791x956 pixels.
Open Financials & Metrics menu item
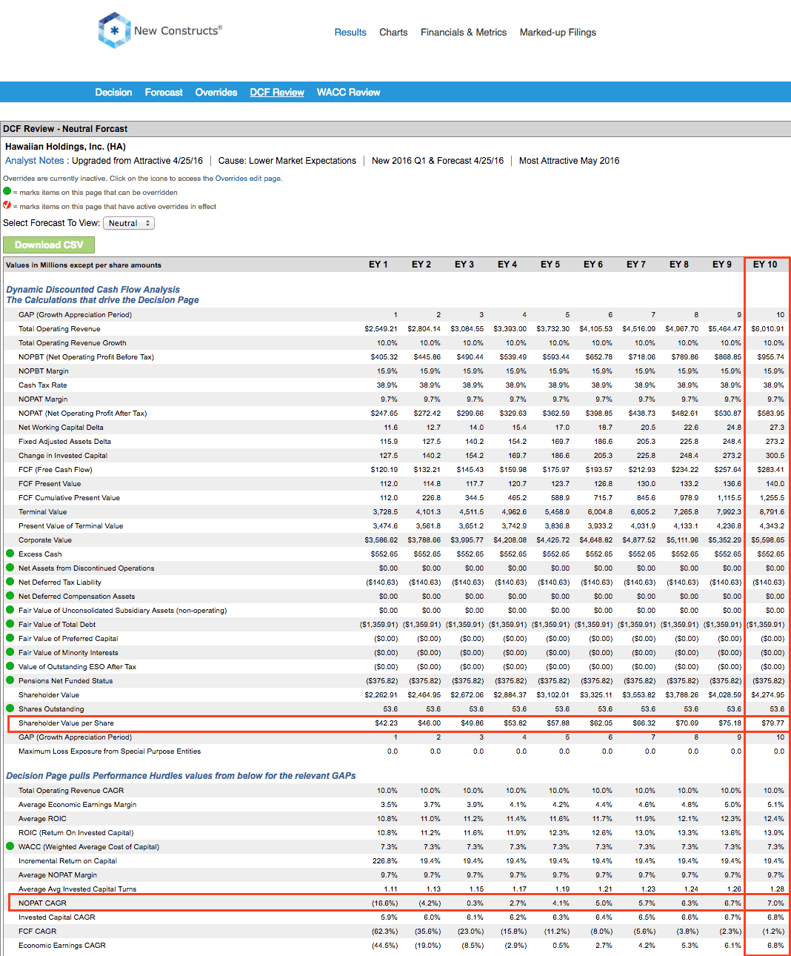(x=464, y=33)
